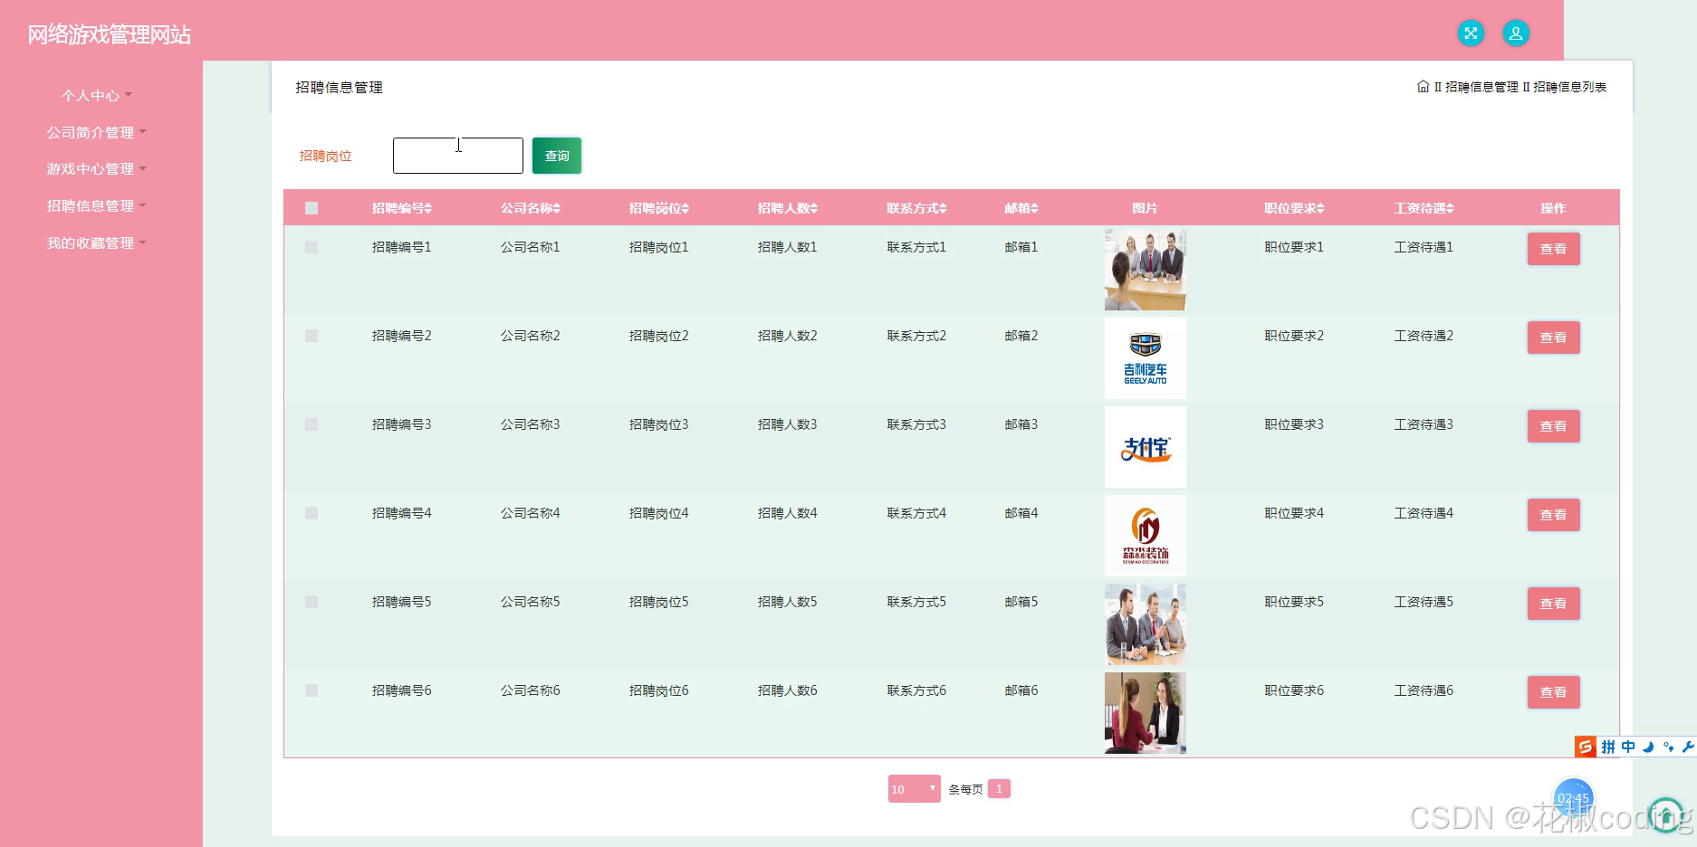Click cell 公司名称3
Screen dimensions: 1697x847
tap(531, 424)
